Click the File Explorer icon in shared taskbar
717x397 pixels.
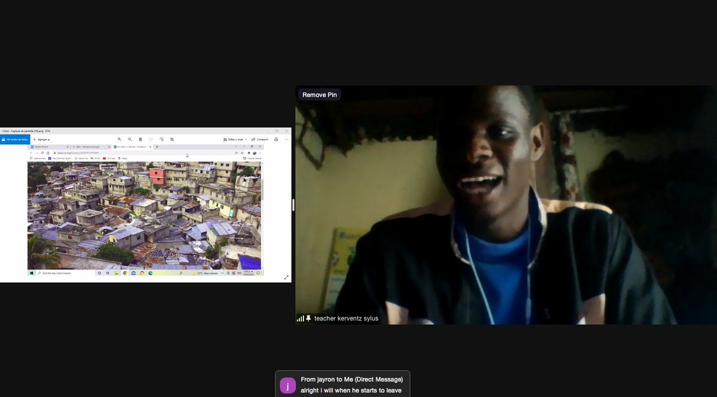117,273
